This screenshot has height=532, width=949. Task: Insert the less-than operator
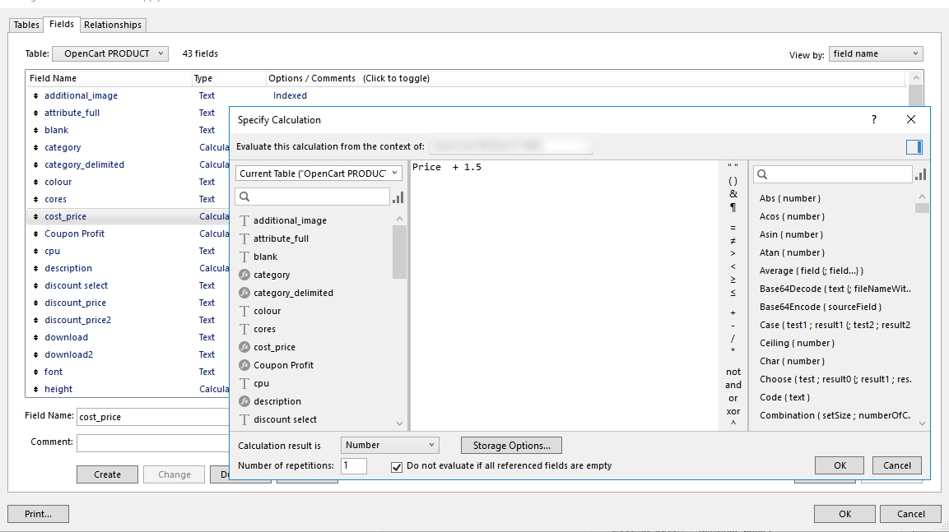pos(733,266)
